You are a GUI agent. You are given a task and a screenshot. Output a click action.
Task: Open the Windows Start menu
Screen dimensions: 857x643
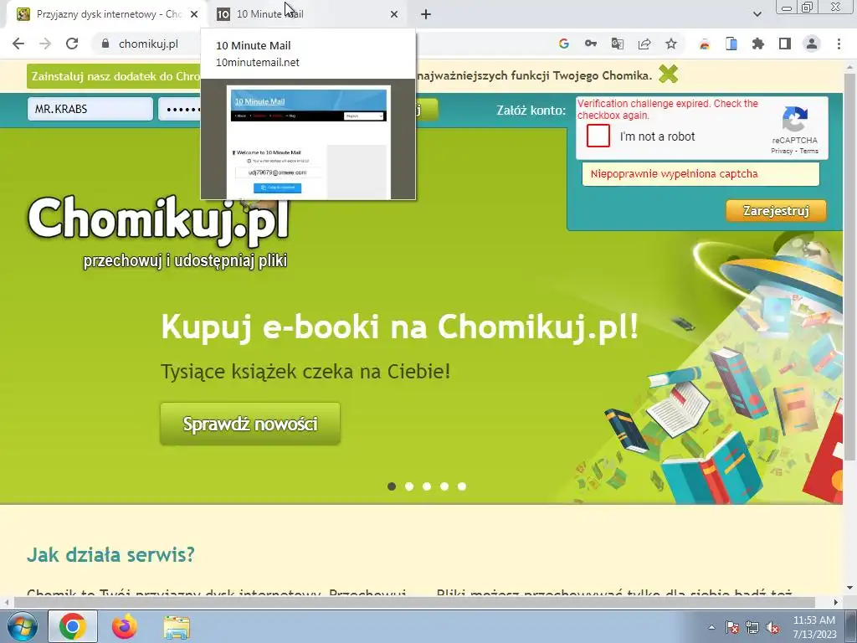pyautogui.click(x=22, y=626)
